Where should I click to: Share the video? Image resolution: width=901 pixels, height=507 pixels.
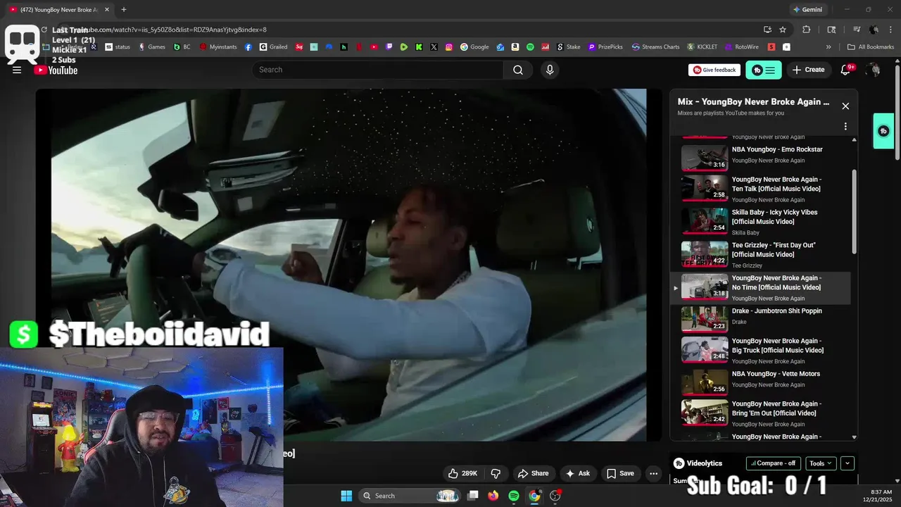(x=533, y=473)
